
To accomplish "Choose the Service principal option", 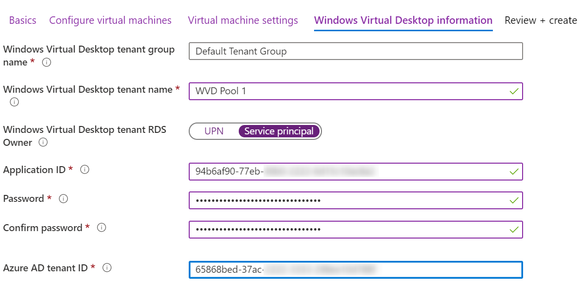I will click(279, 131).
